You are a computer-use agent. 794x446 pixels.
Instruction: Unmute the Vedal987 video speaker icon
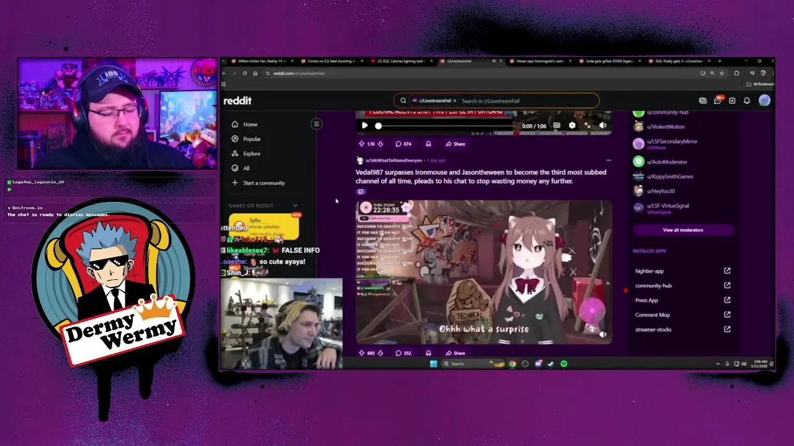pyautogui.click(x=602, y=334)
